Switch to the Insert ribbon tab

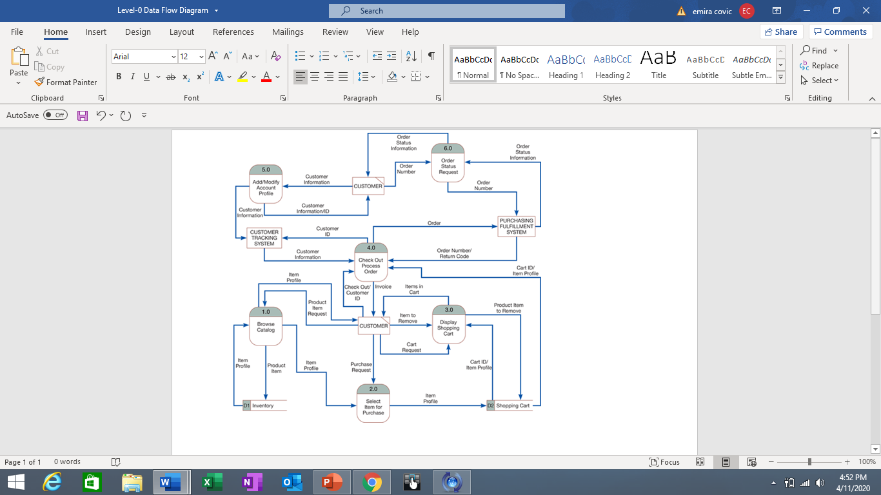coord(95,32)
